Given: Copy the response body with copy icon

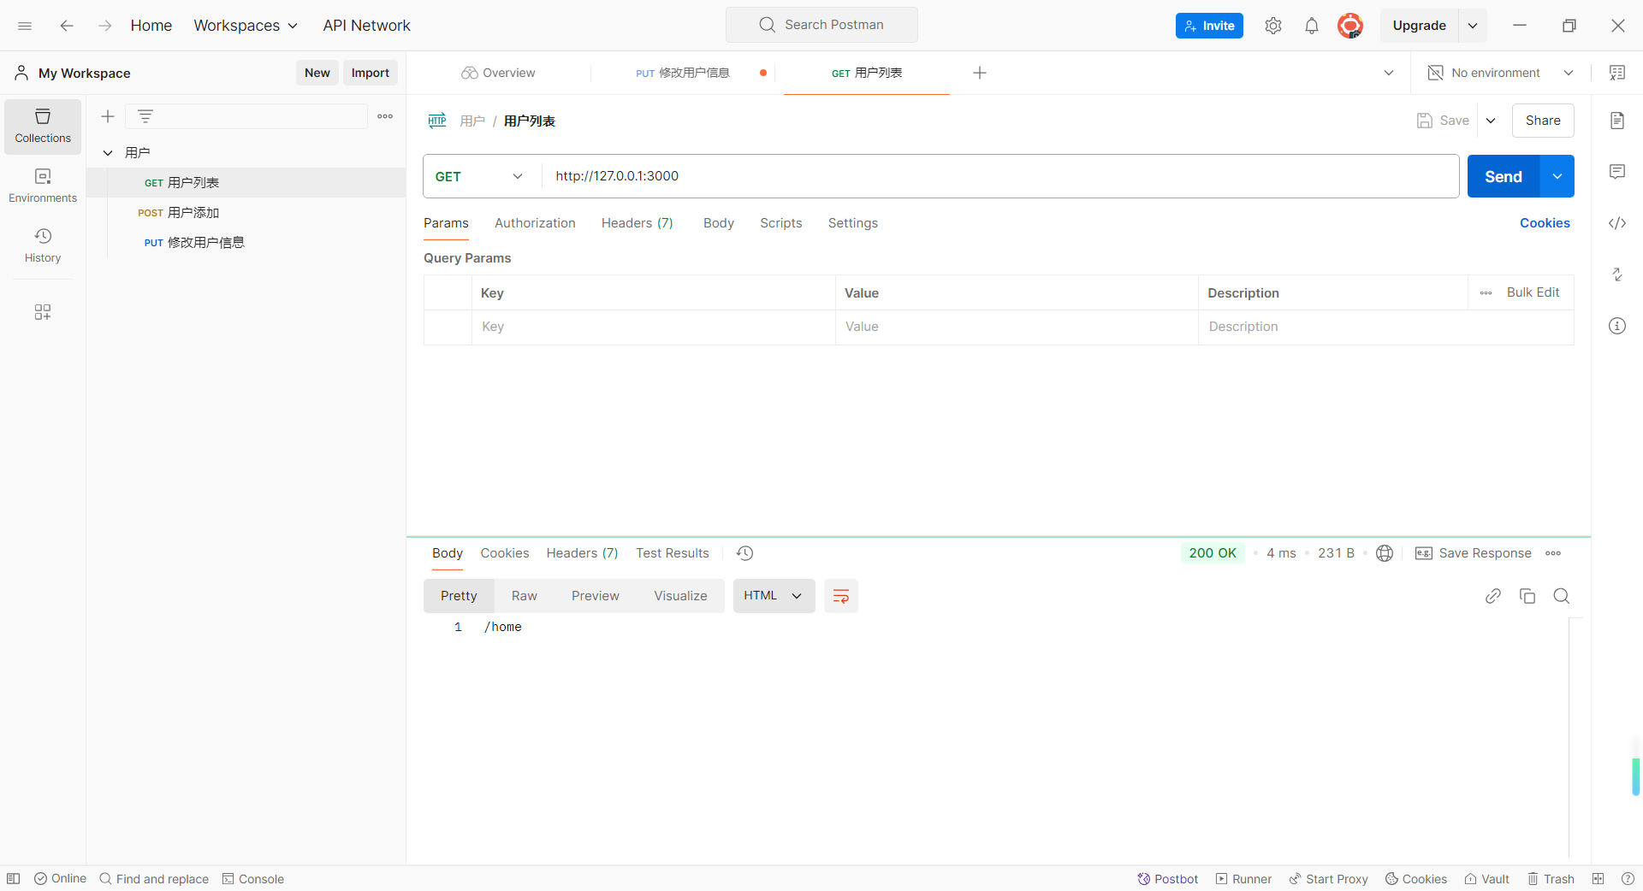Looking at the screenshot, I should tap(1527, 596).
